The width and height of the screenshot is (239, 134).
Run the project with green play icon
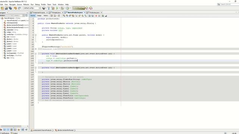click(x=57, y=8)
